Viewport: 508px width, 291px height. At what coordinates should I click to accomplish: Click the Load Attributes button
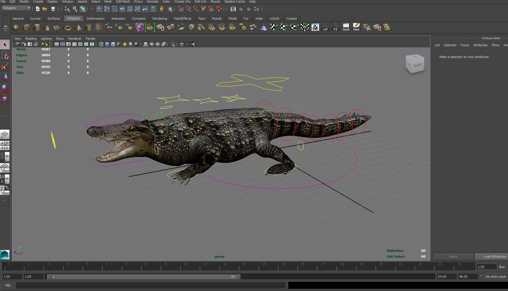tap(492, 257)
